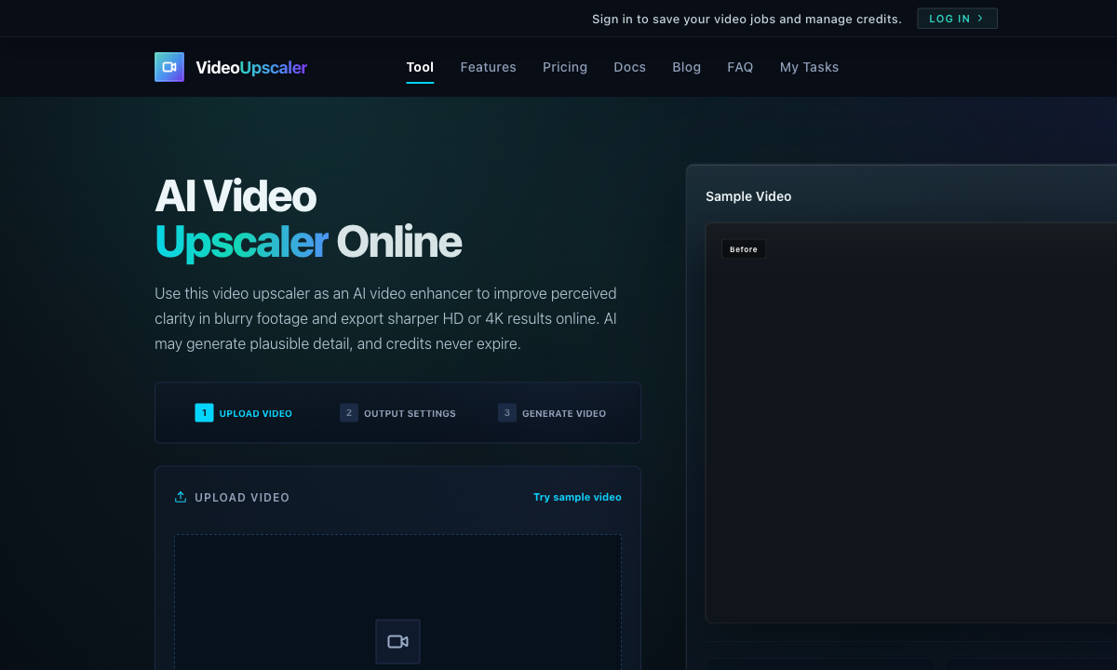Click the Try sample video link
The height and width of the screenshot is (670, 1117).
click(x=577, y=497)
